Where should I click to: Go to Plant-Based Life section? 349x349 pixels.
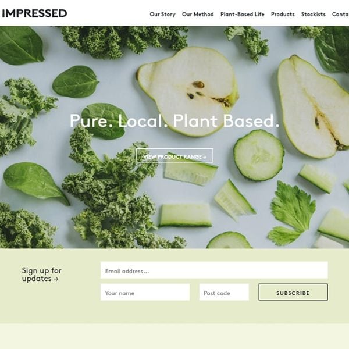[x=243, y=14]
